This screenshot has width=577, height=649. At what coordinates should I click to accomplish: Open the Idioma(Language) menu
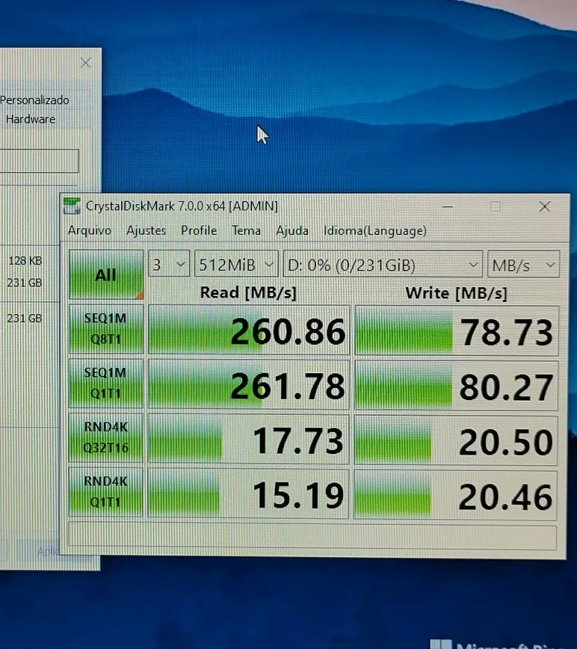tap(374, 230)
